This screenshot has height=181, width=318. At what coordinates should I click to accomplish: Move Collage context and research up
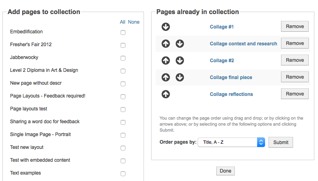point(166,44)
